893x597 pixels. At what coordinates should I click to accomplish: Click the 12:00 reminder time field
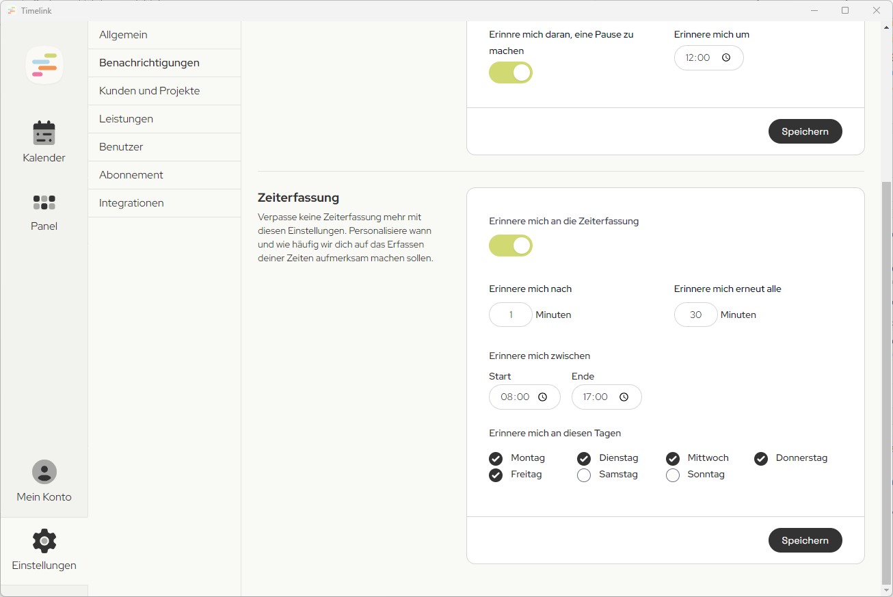click(x=708, y=57)
